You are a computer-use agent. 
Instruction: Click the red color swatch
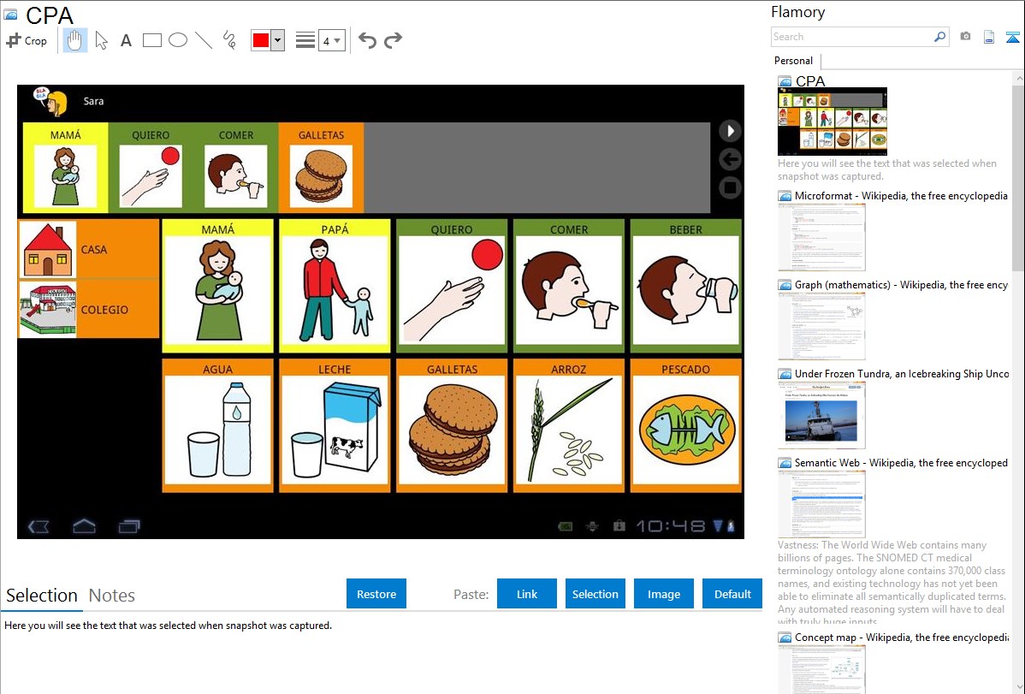(x=261, y=40)
